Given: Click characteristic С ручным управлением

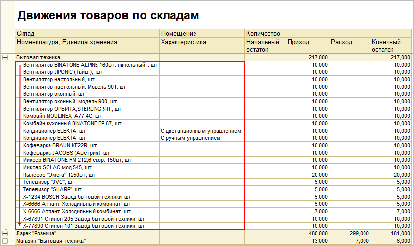Looking at the screenshot, I should [191, 138].
